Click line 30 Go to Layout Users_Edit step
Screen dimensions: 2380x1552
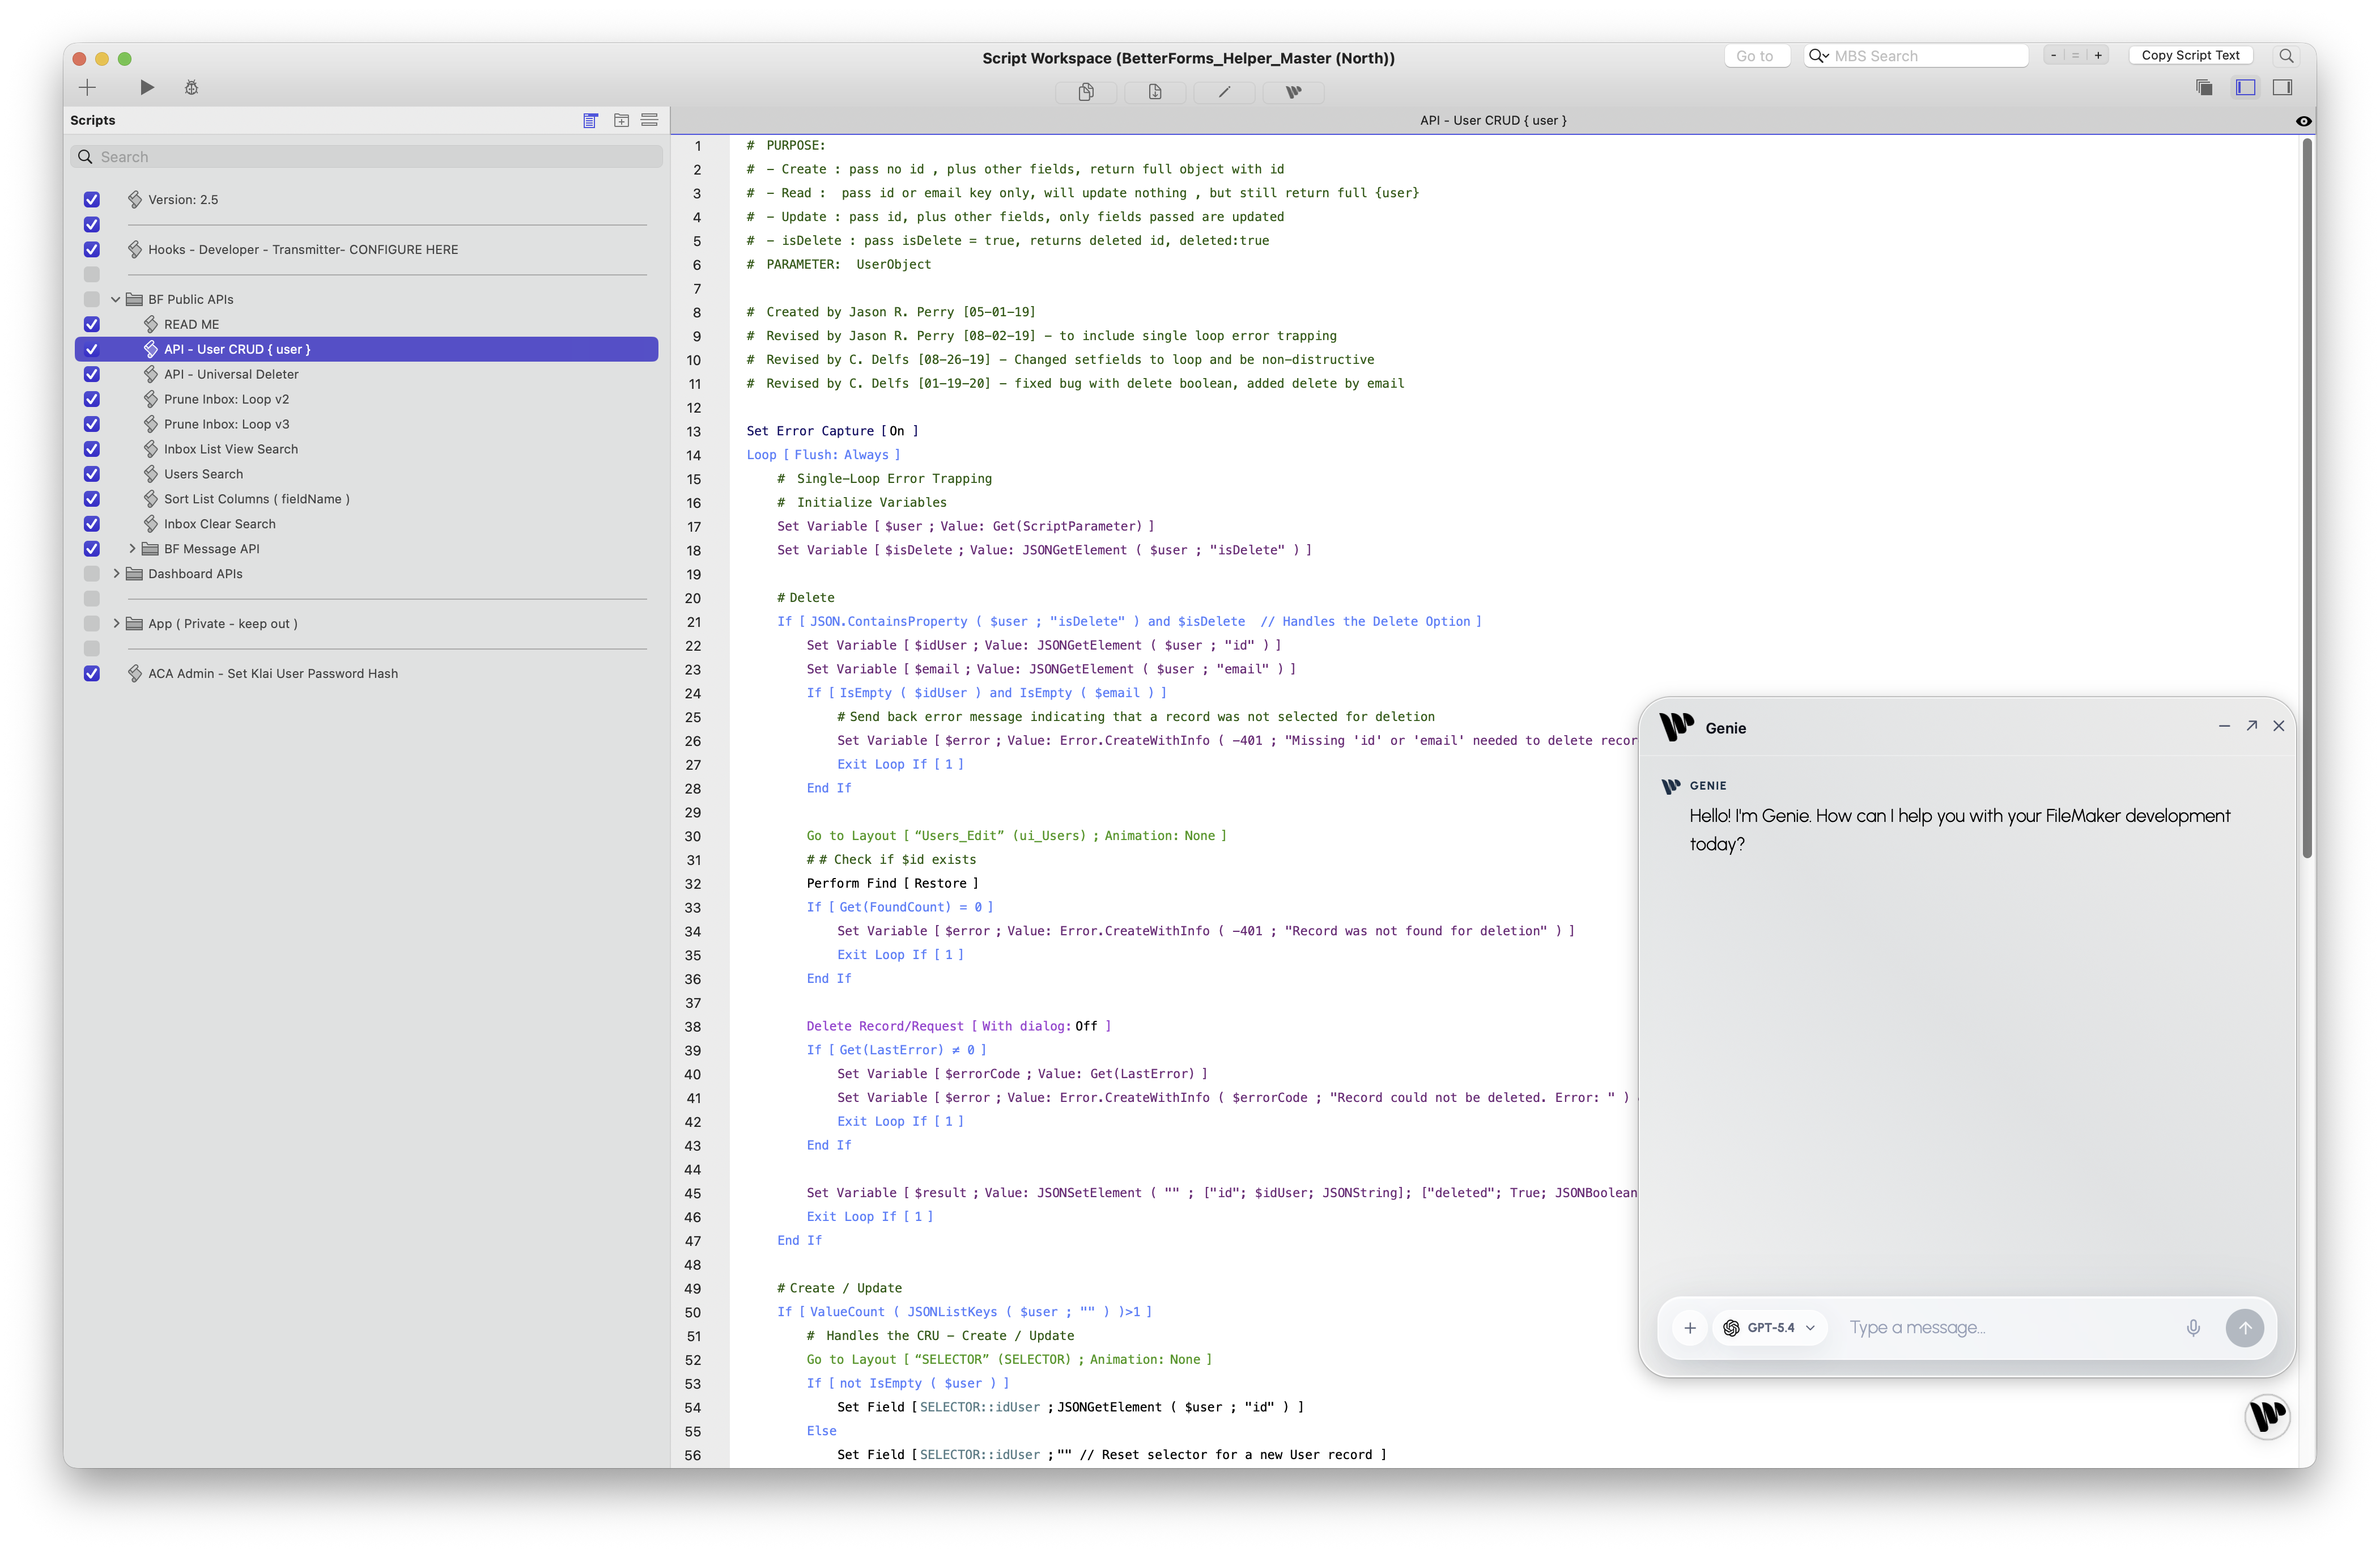[1016, 837]
